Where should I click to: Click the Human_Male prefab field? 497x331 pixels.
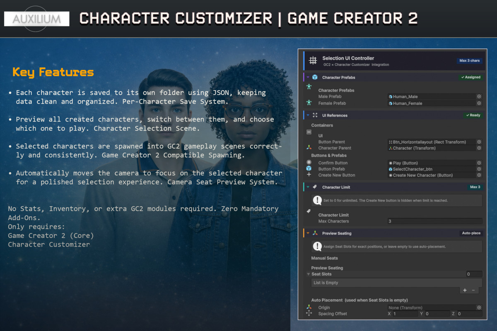(x=435, y=97)
